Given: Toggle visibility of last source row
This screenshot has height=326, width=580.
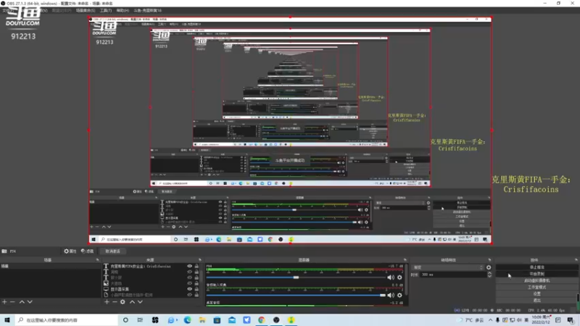Looking at the screenshot, I should point(189,295).
